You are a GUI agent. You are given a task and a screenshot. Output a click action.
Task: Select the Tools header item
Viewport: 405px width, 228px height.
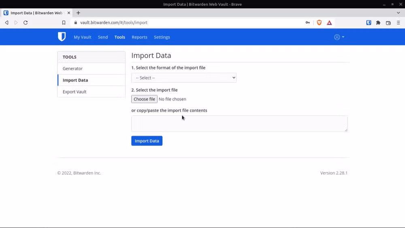tap(119, 37)
